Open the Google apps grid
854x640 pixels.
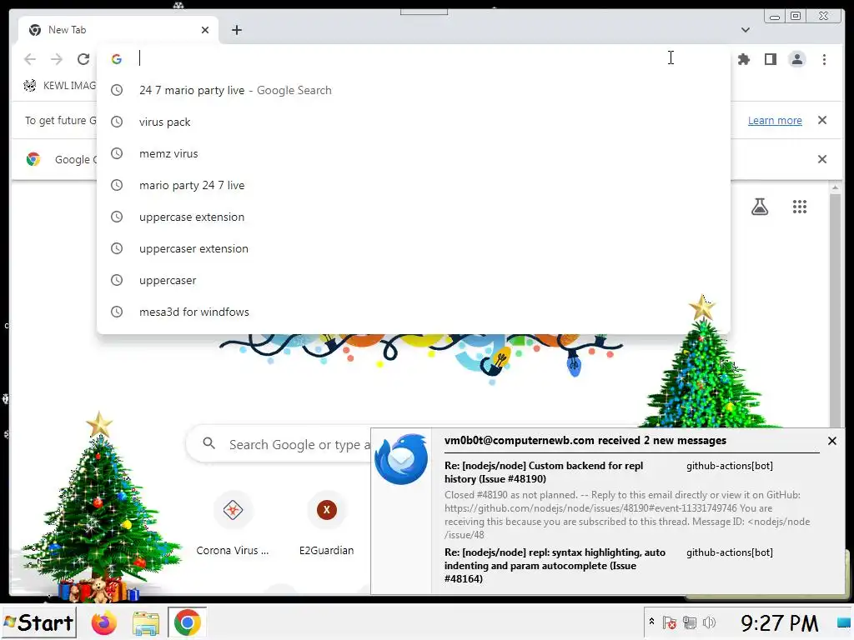[800, 207]
